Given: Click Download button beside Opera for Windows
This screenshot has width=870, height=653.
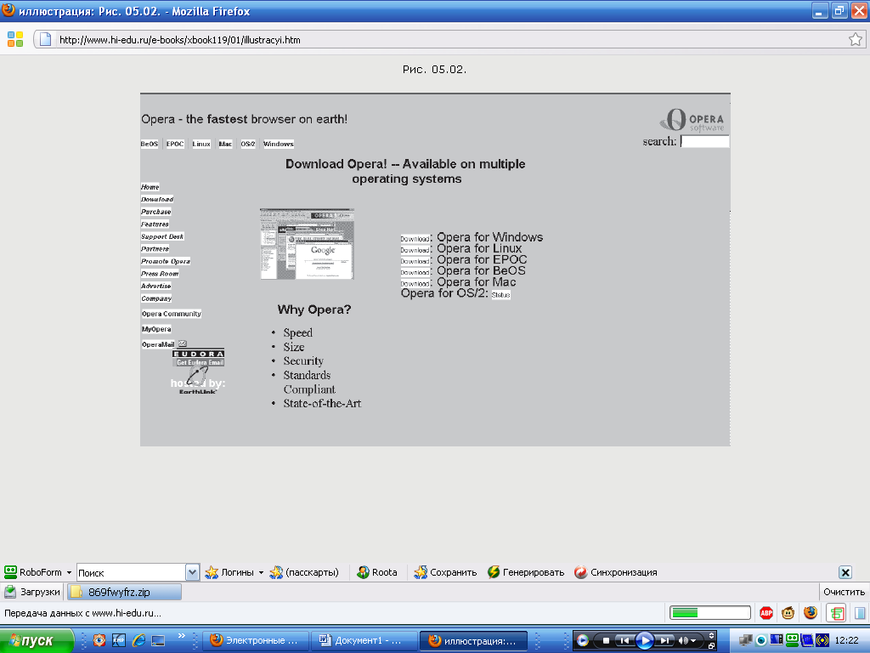Looking at the screenshot, I should pyautogui.click(x=415, y=239).
